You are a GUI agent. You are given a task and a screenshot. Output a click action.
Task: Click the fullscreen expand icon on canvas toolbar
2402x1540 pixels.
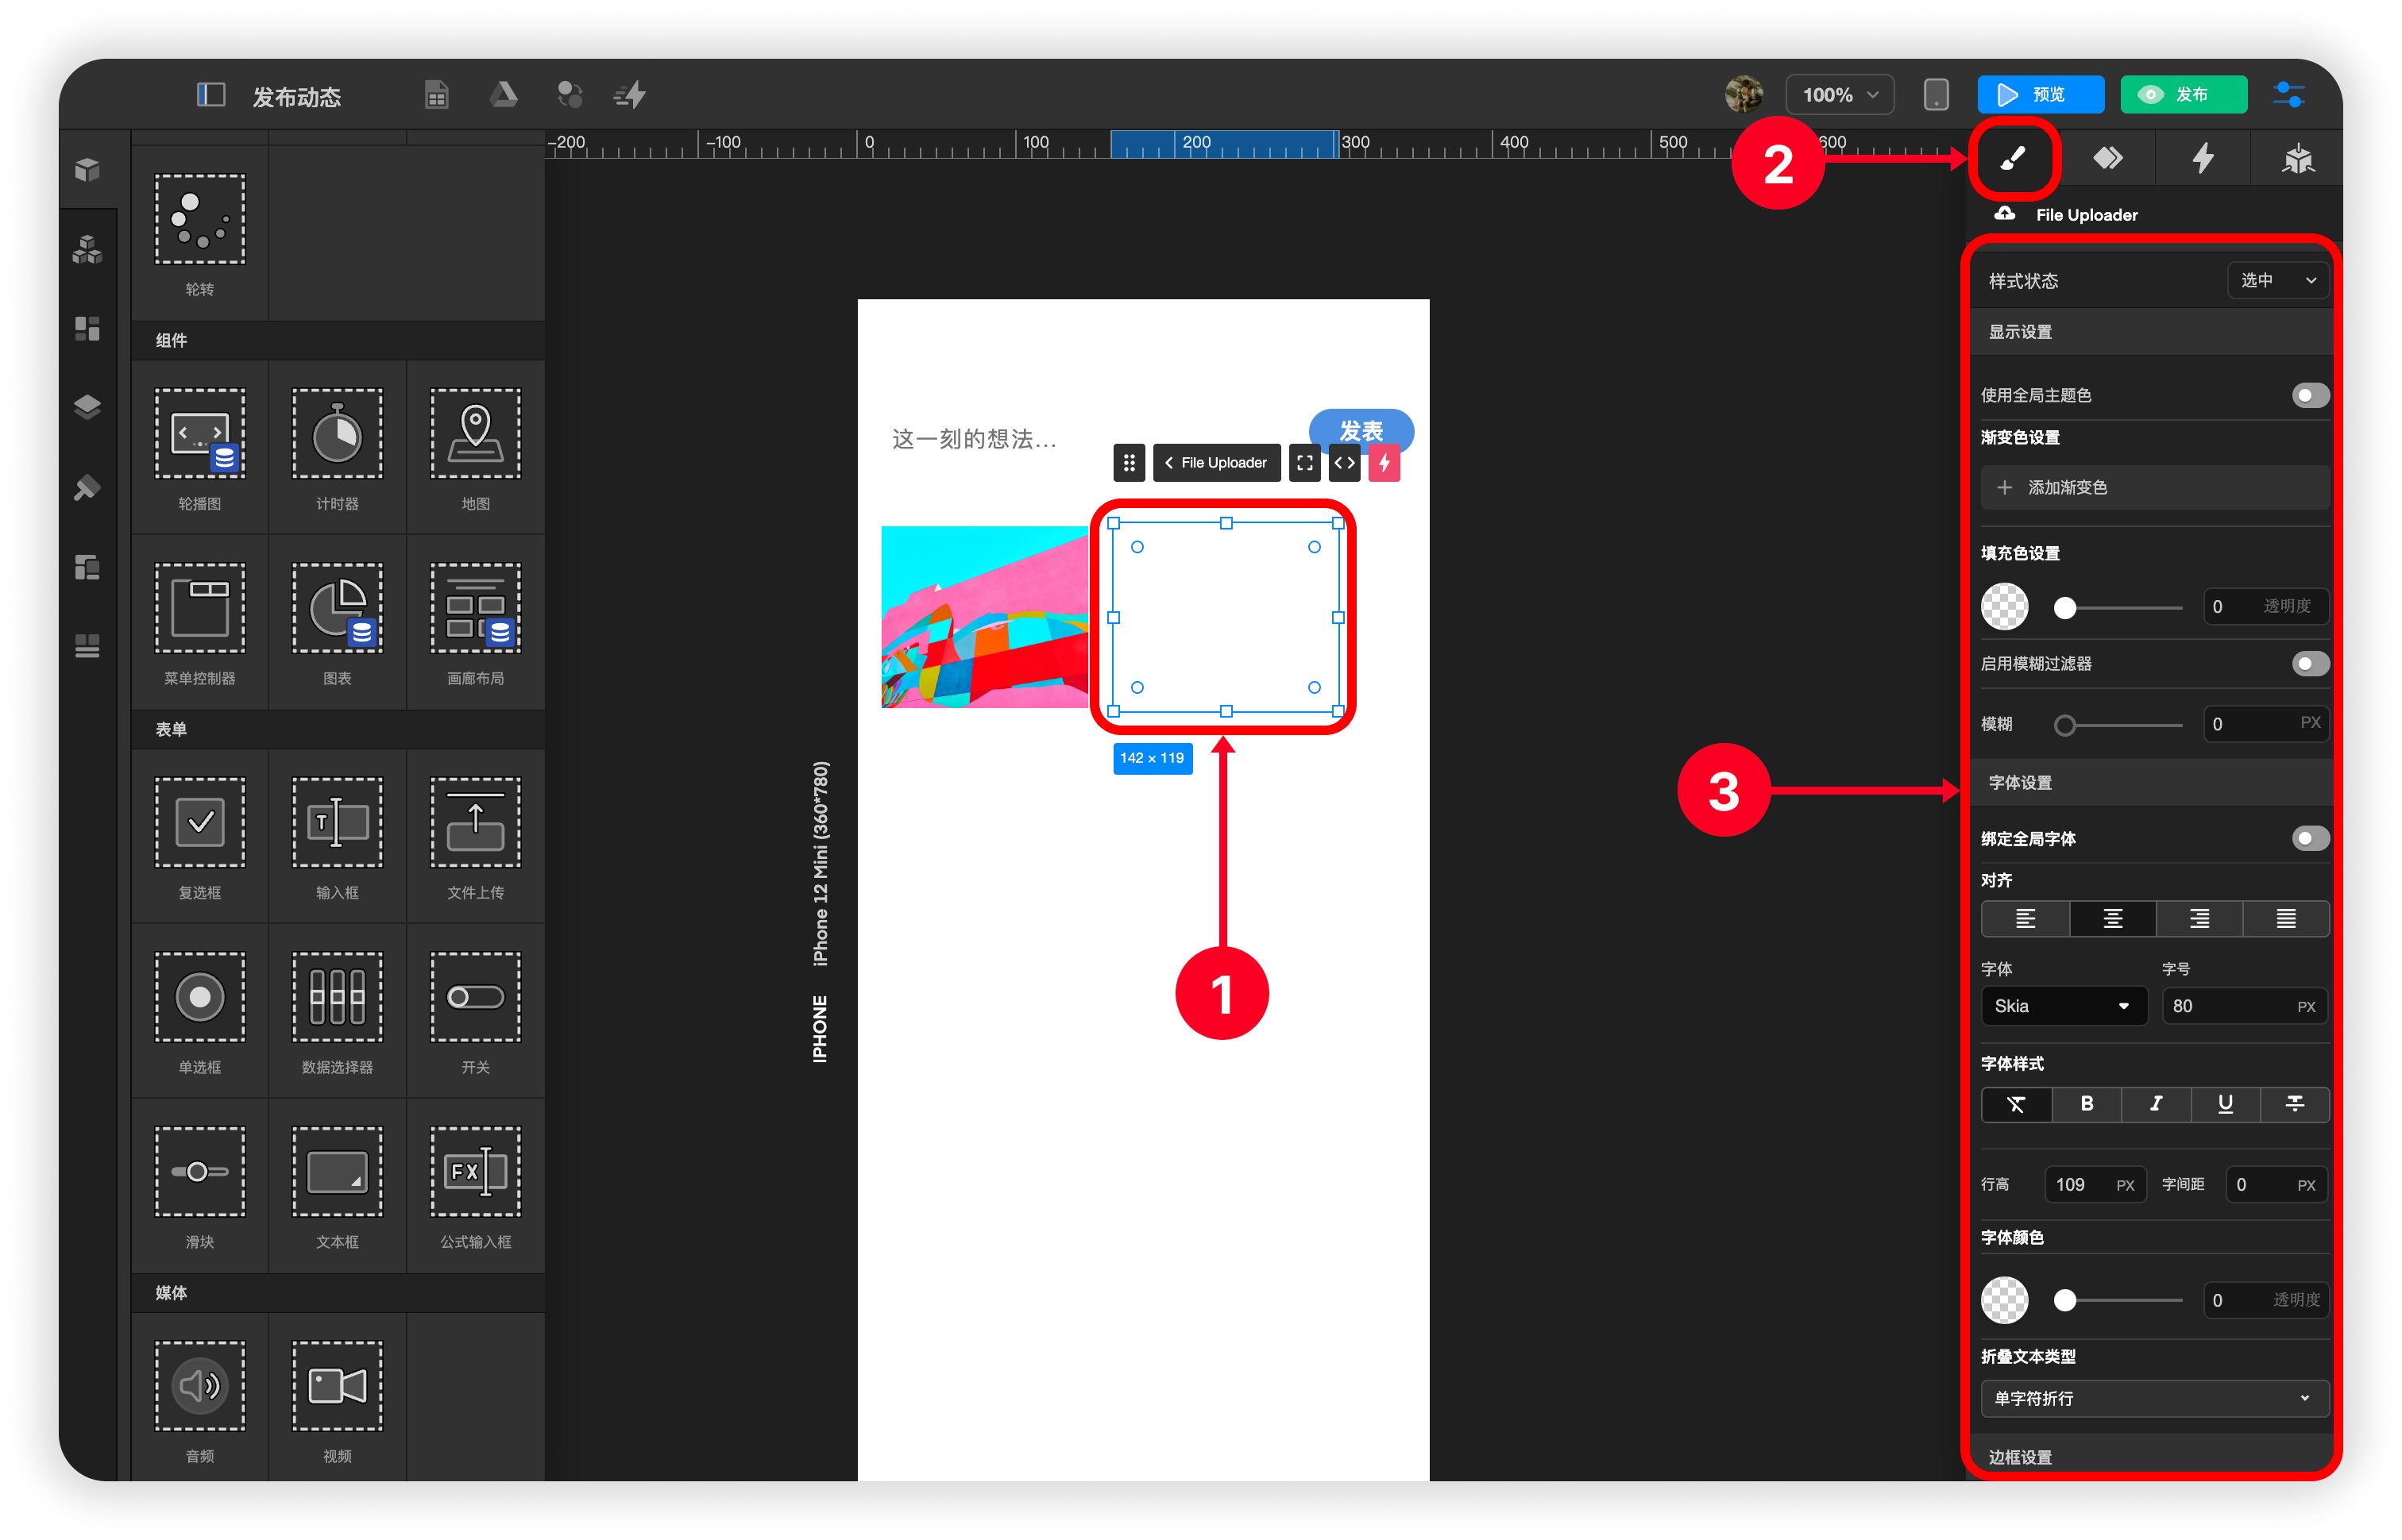point(1304,463)
